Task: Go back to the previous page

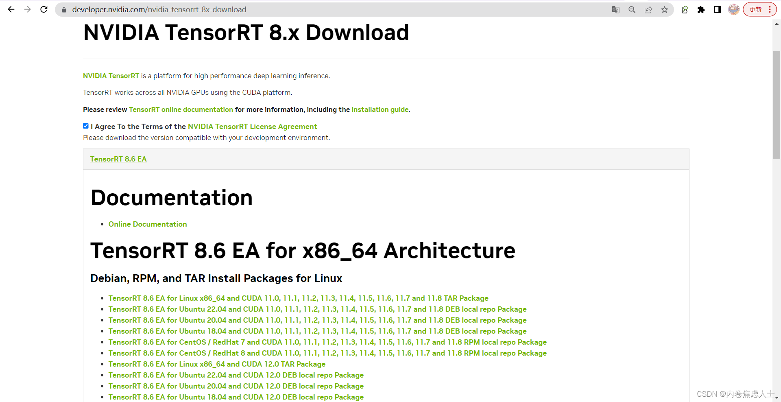Action: 11,9
